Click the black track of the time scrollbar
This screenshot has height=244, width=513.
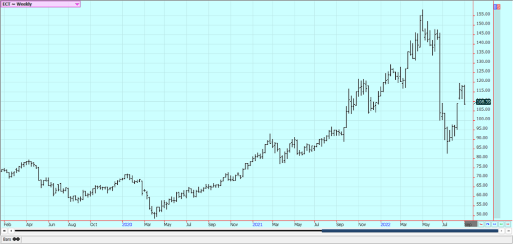[168, 231]
